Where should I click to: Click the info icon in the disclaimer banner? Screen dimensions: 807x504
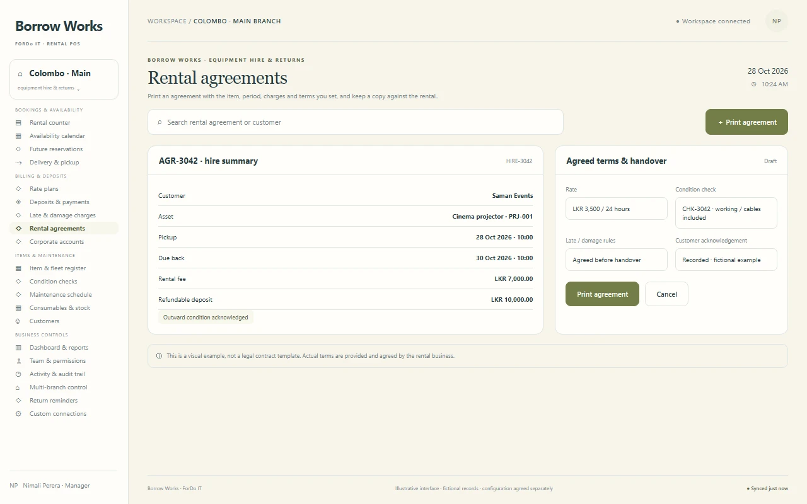pyautogui.click(x=159, y=356)
